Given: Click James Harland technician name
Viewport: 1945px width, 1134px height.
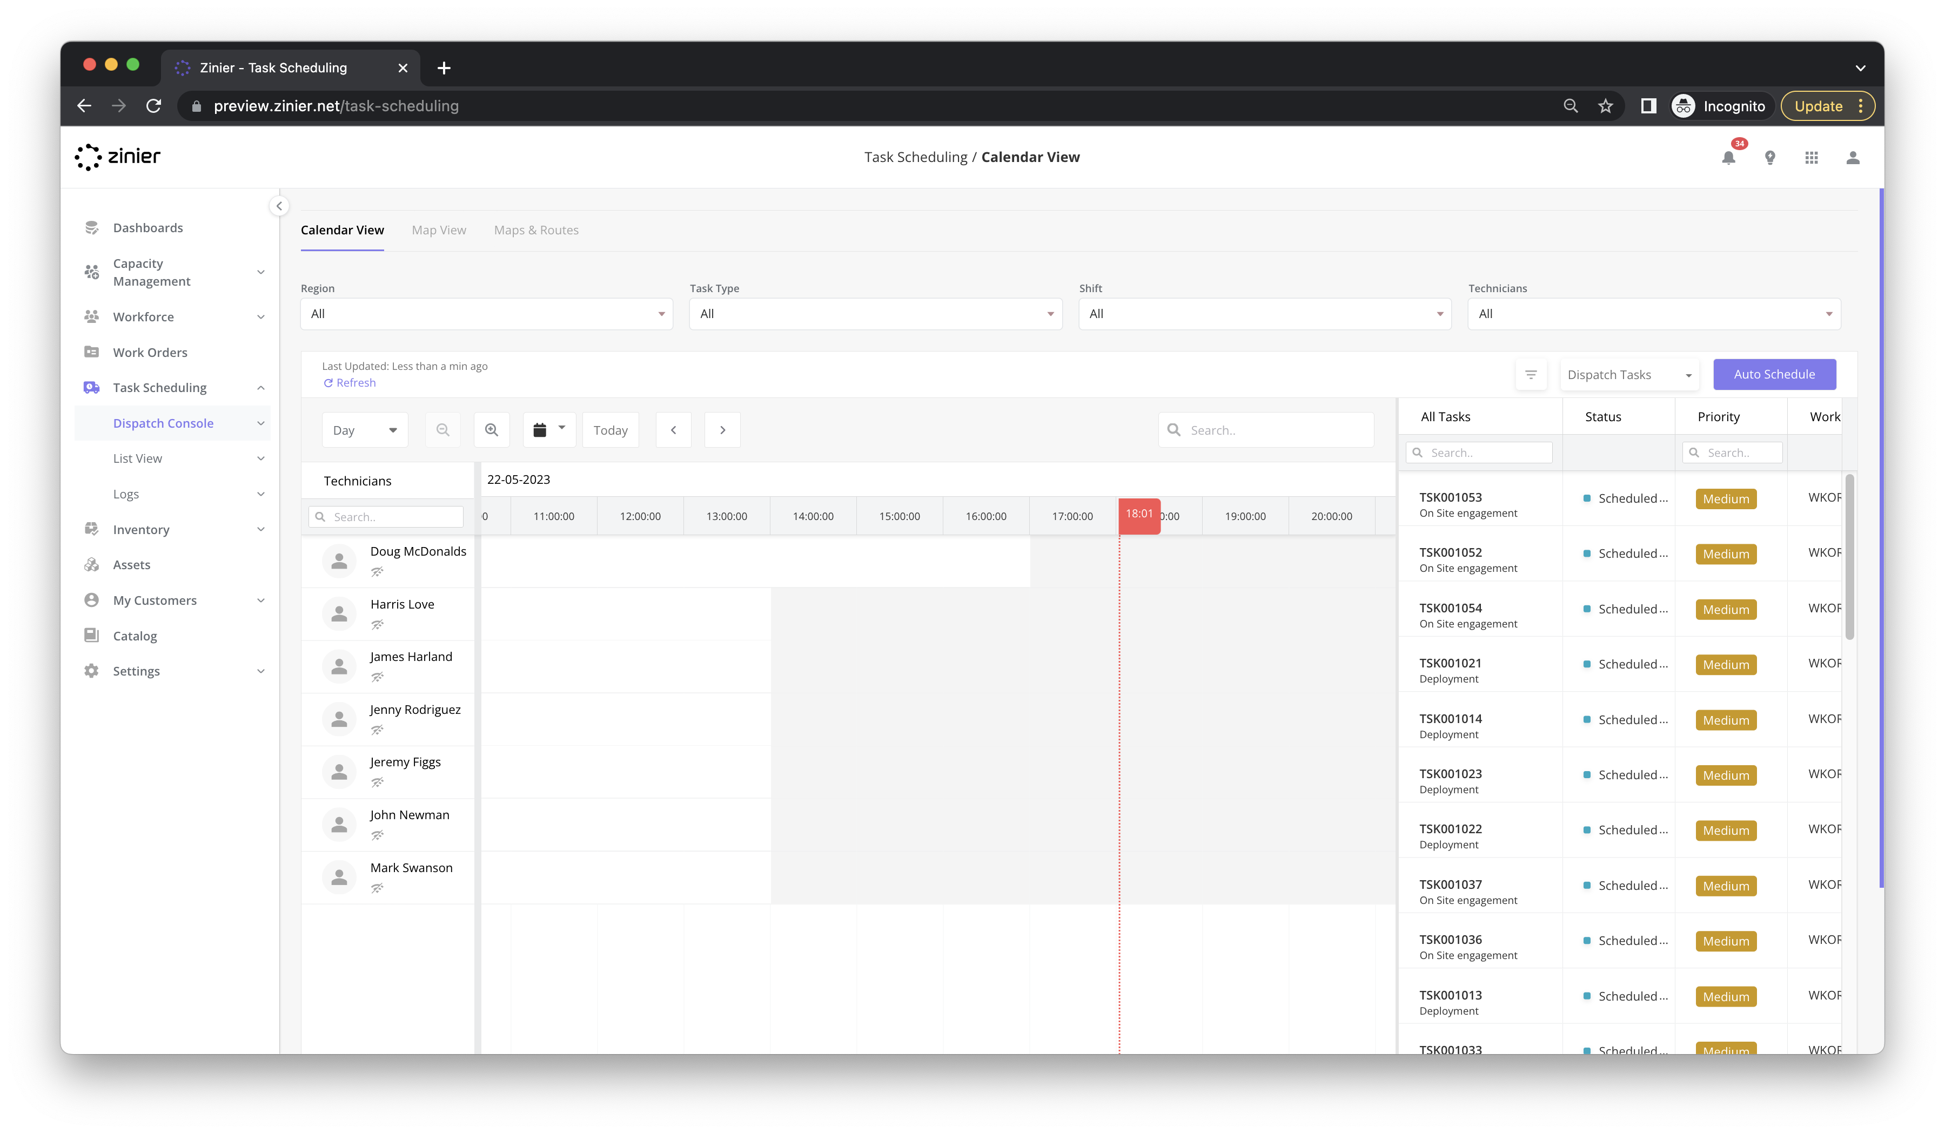Looking at the screenshot, I should (x=411, y=657).
